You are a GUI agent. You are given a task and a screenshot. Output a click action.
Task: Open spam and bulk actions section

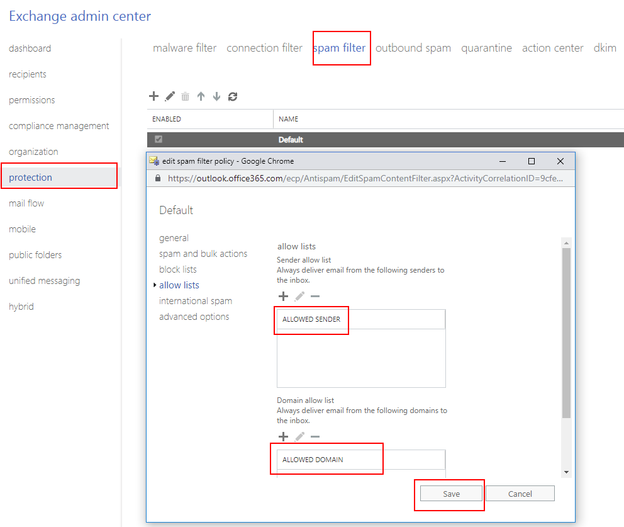point(203,254)
